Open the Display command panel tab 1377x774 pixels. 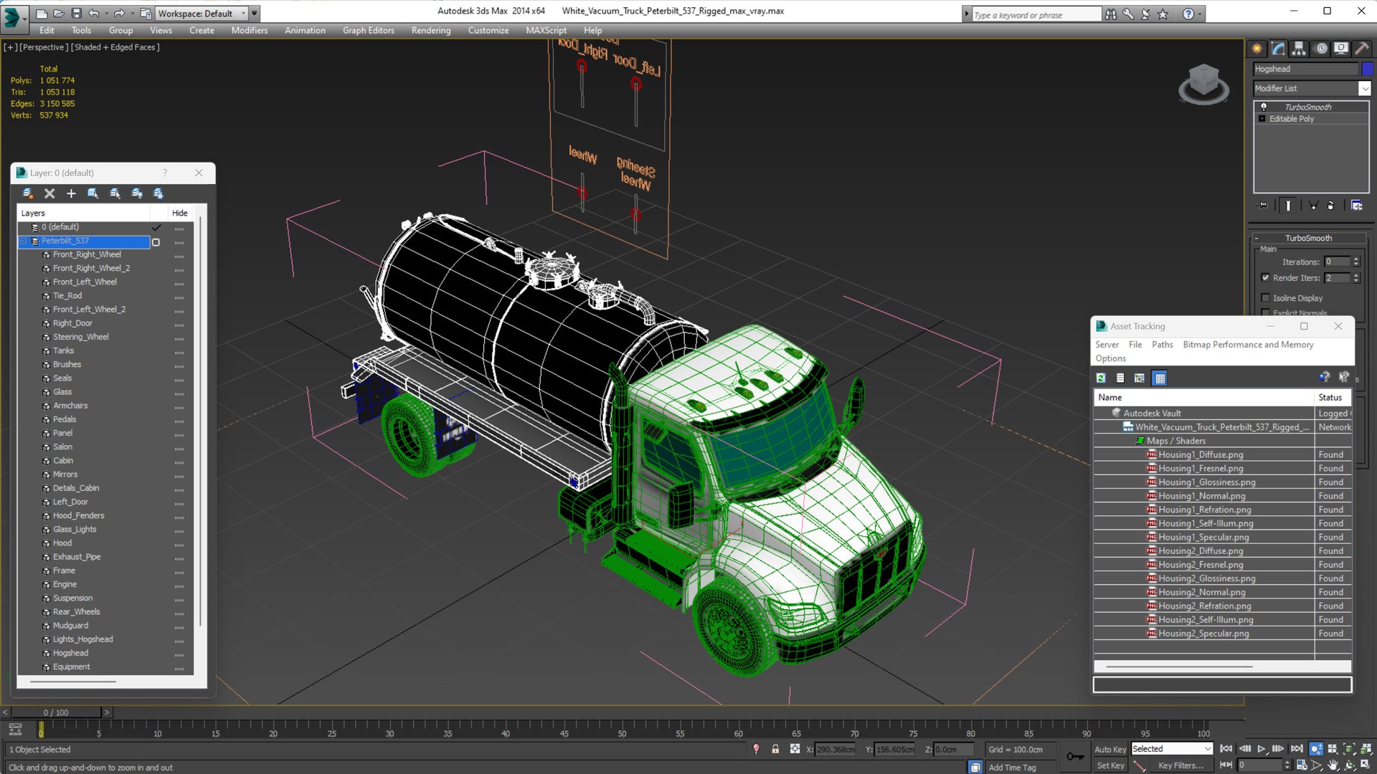(x=1341, y=48)
